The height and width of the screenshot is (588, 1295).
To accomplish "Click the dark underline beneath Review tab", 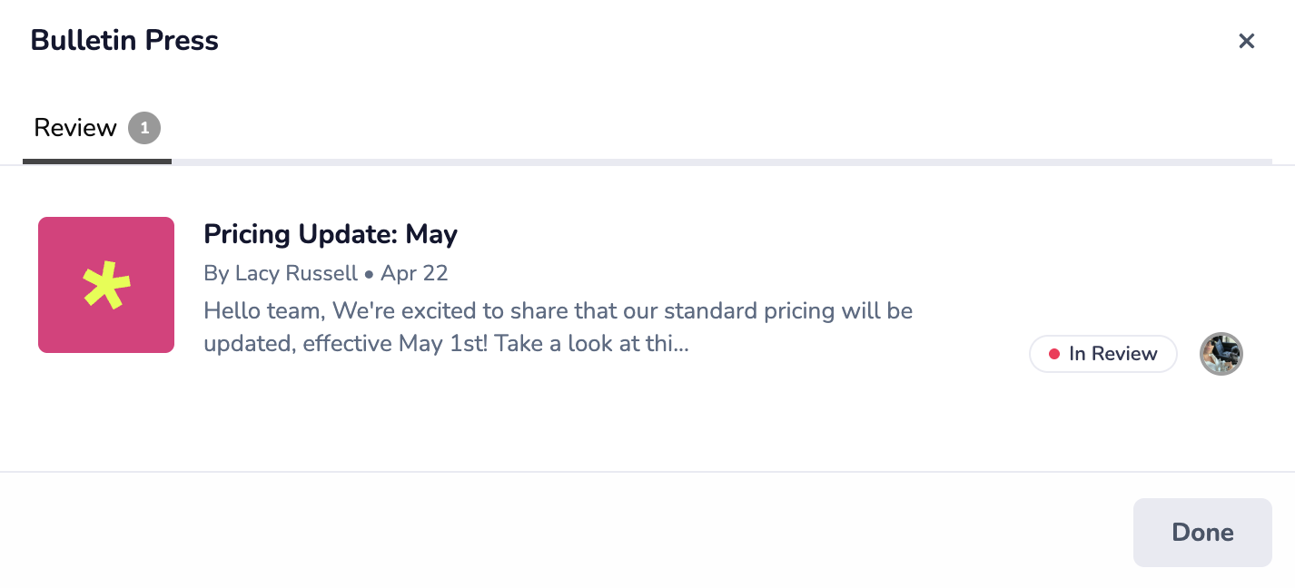I will click(x=97, y=162).
